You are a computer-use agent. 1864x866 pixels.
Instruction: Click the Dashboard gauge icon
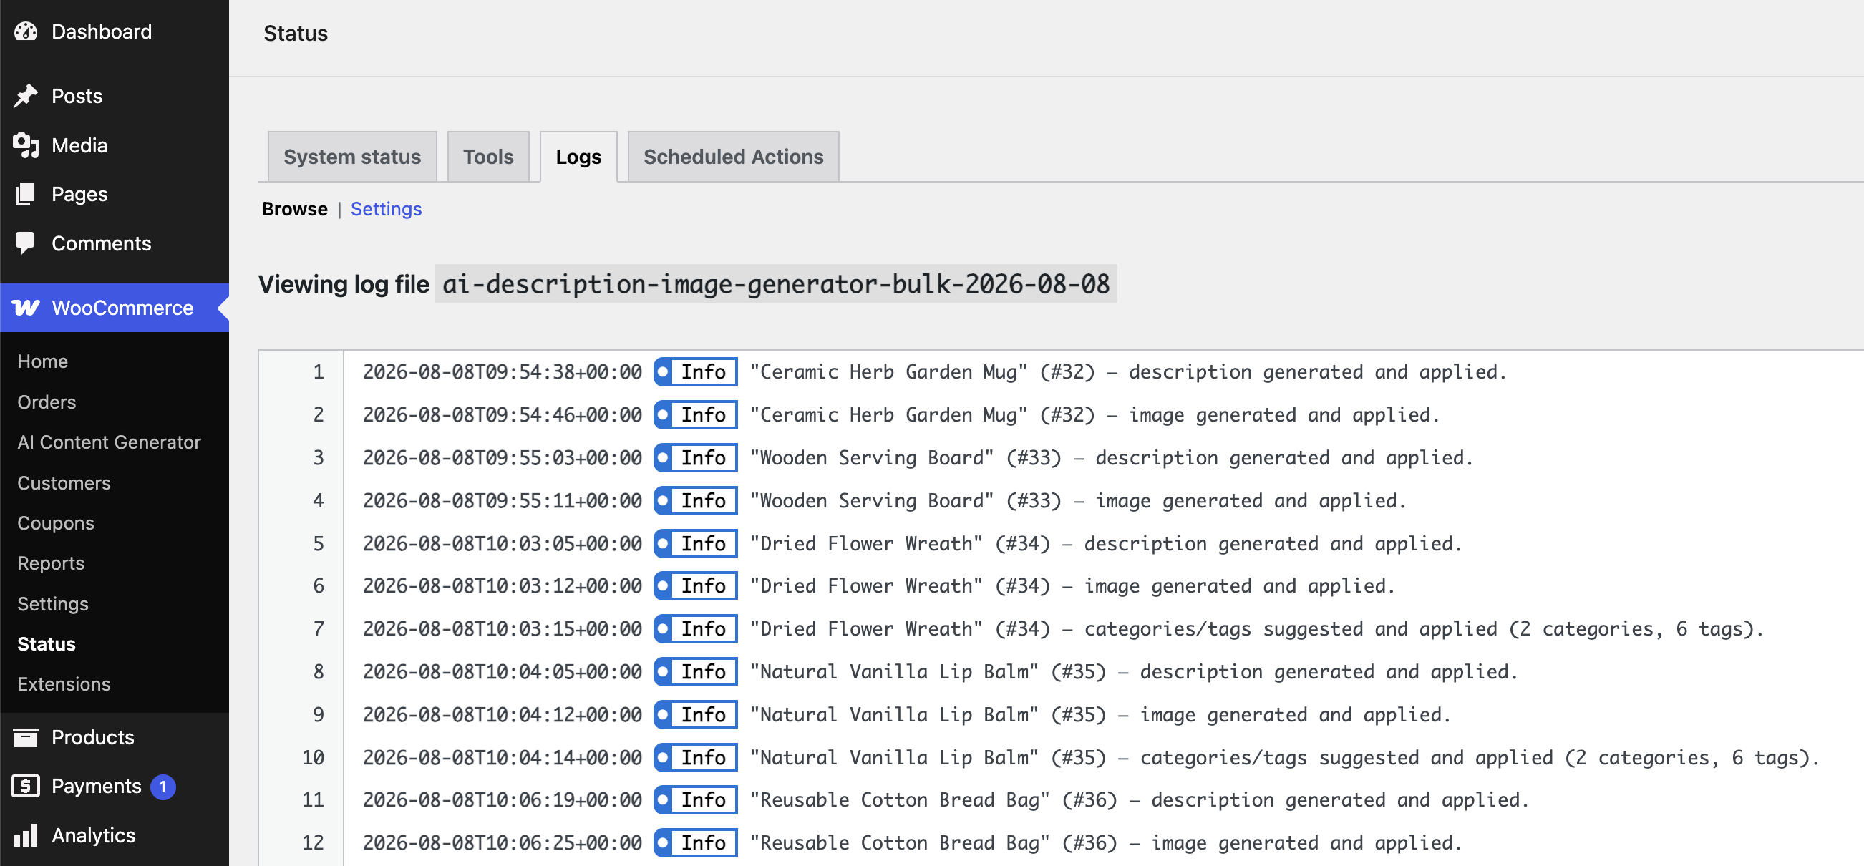coord(26,31)
